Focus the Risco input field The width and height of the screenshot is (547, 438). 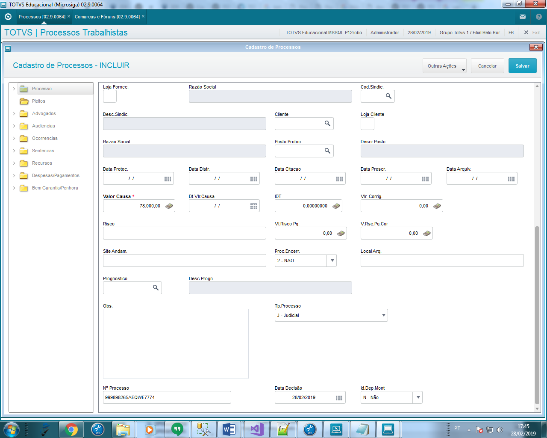pos(185,233)
